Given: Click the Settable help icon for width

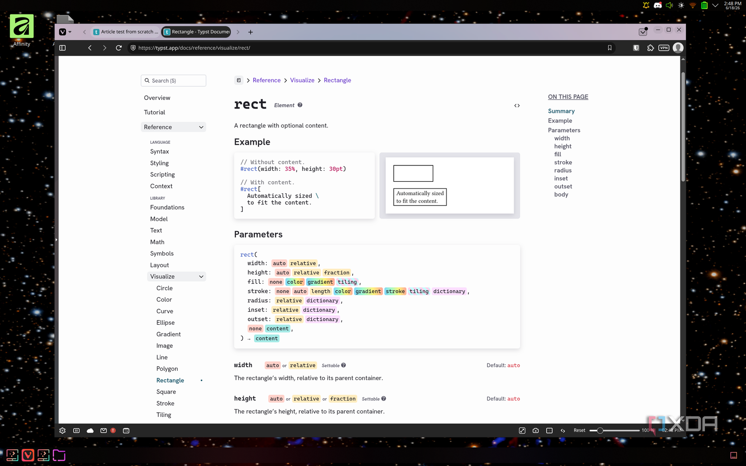Looking at the screenshot, I should click(x=344, y=365).
